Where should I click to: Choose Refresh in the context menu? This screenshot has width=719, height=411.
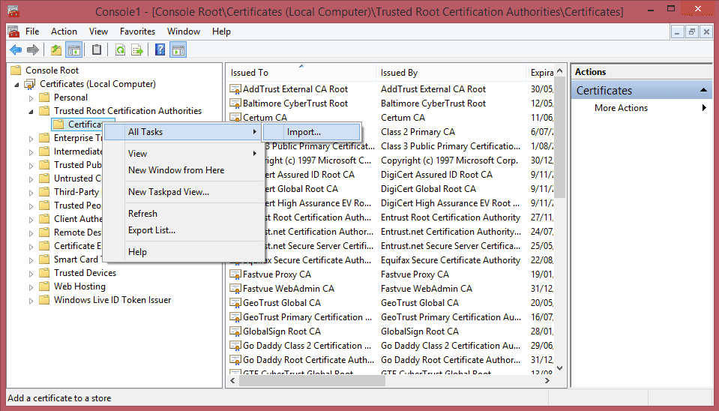184,214
